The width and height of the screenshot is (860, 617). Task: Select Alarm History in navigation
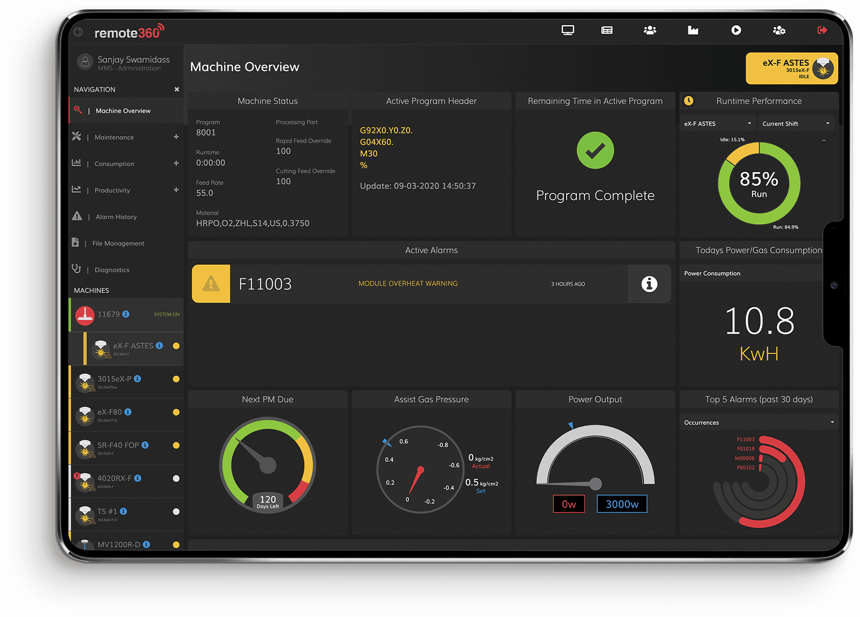pos(116,217)
